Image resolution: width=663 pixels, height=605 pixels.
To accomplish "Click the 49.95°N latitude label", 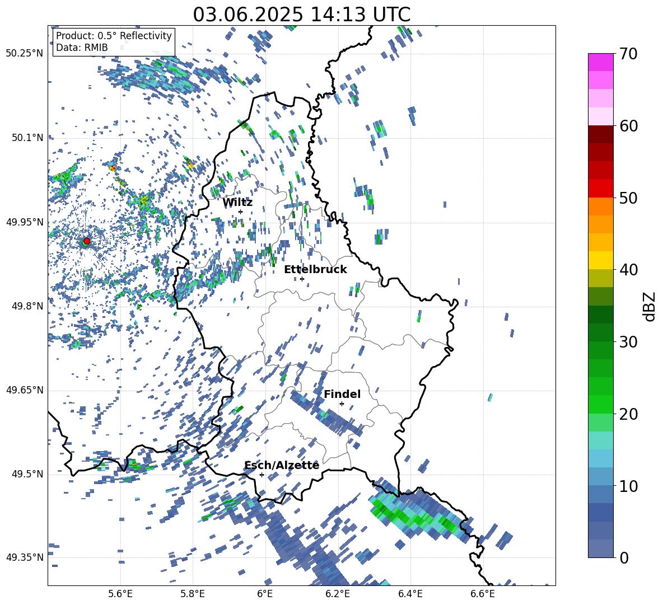I will point(25,222).
